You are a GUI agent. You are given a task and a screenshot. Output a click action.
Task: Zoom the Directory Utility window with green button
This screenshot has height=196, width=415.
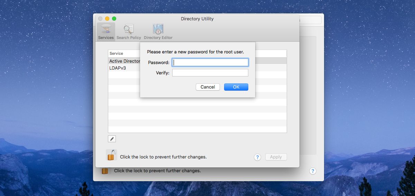tap(114, 19)
